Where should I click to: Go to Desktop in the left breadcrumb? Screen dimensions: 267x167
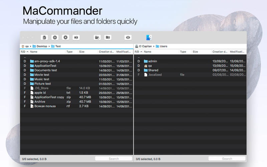coord(40,46)
